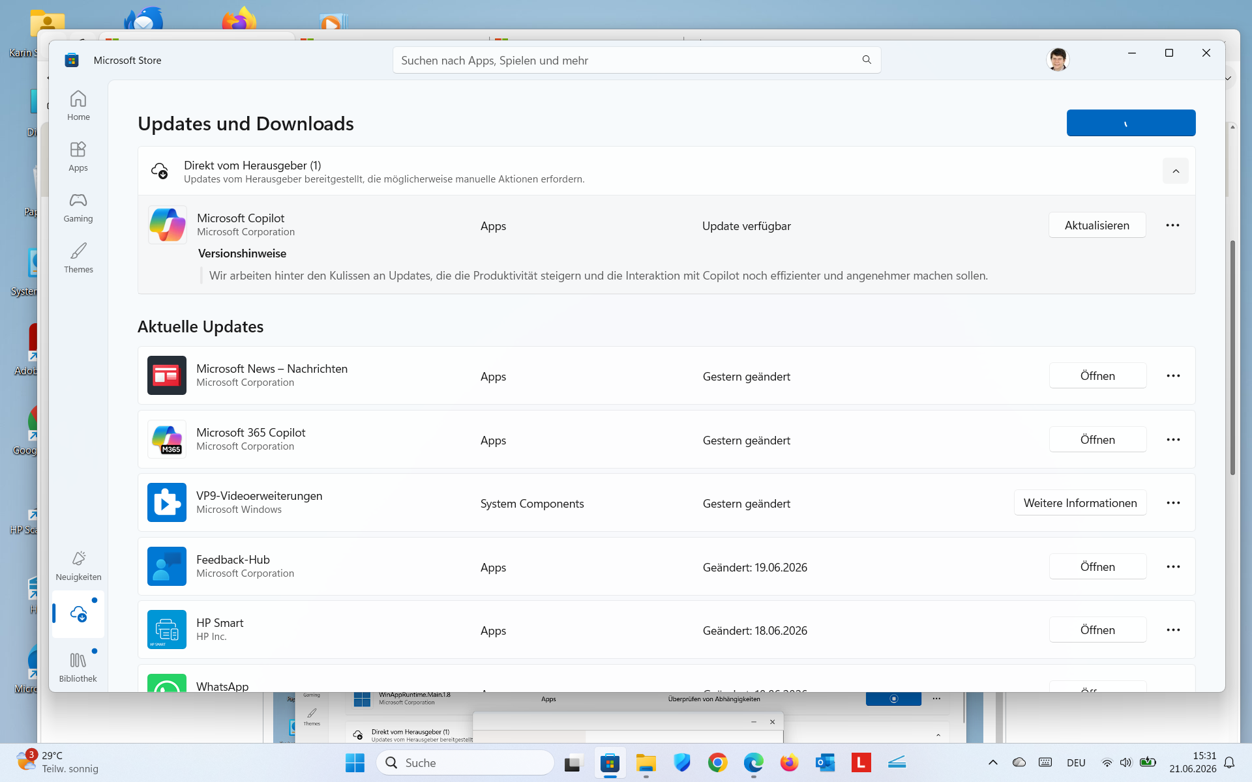
Task: Click Öffnen for Microsoft 365 Copilot
Action: click(1097, 440)
